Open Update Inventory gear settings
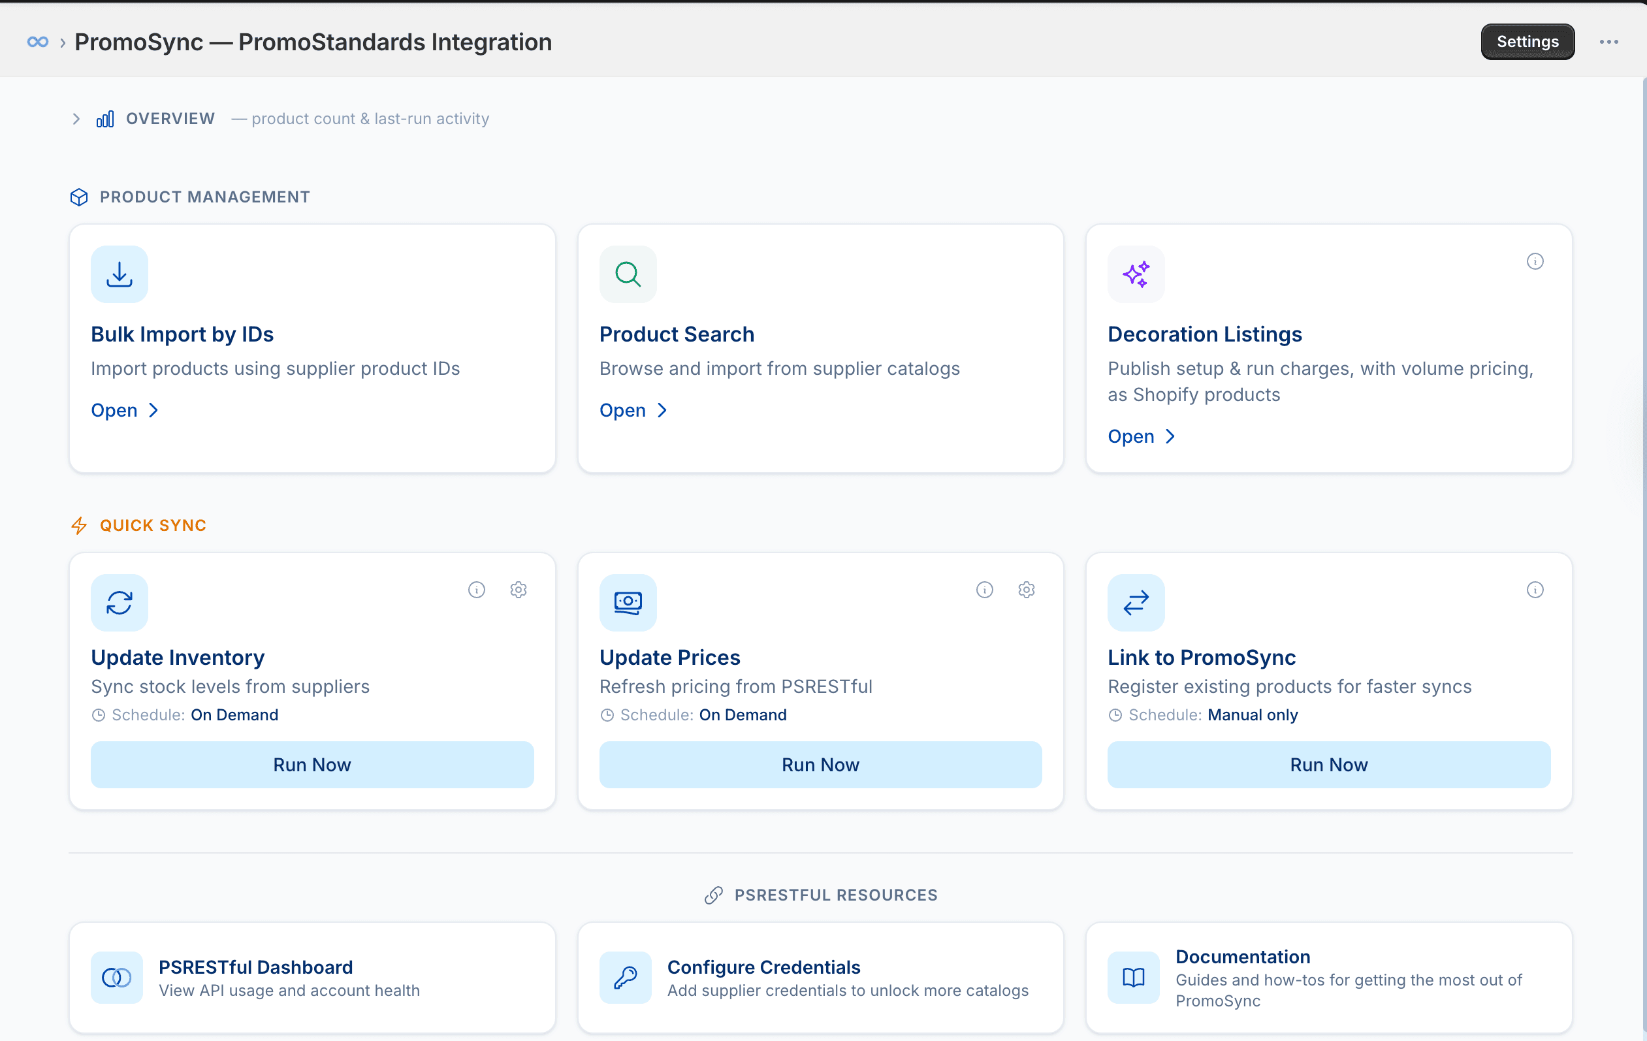The height and width of the screenshot is (1041, 1647). tap(519, 590)
